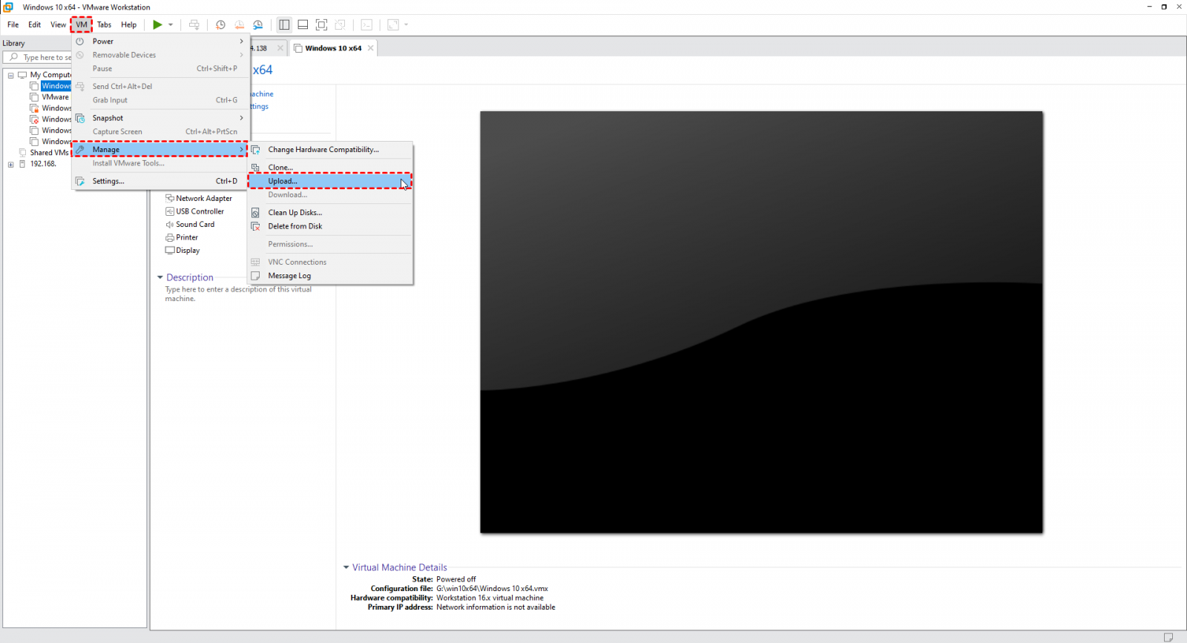Image resolution: width=1187 pixels, height=643 pixels.
Task: Open the power options dropdown arrow
Action: (x=171, y=24)
